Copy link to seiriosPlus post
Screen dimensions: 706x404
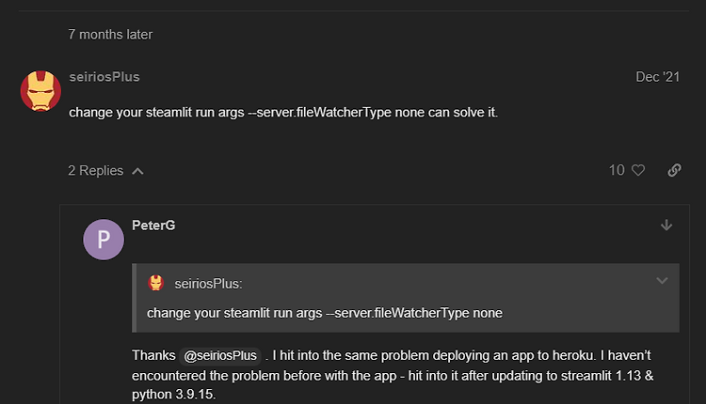point(674,170)
